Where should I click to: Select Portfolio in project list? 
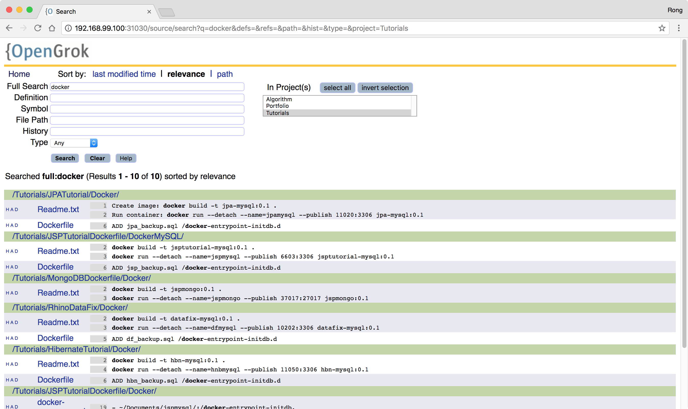[337, 106]
